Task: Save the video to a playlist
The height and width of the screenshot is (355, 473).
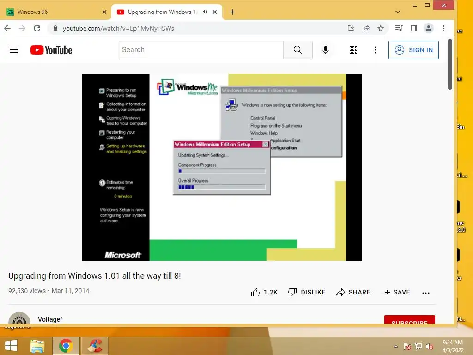Action: [395, 292]
